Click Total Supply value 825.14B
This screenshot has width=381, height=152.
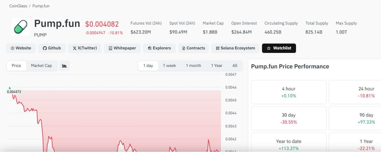pyautogui.click(x=314, y=32)
